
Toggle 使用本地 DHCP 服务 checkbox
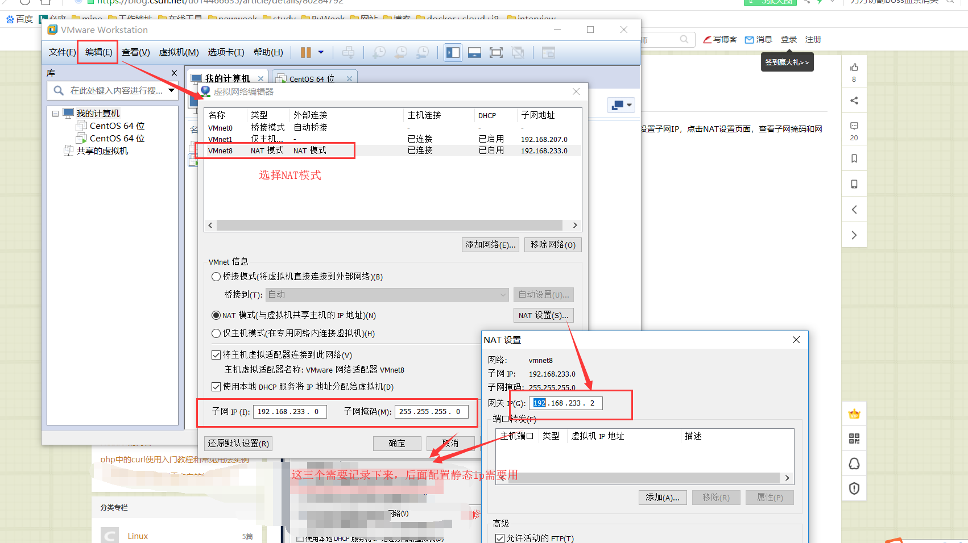click(x=216, y=387)
